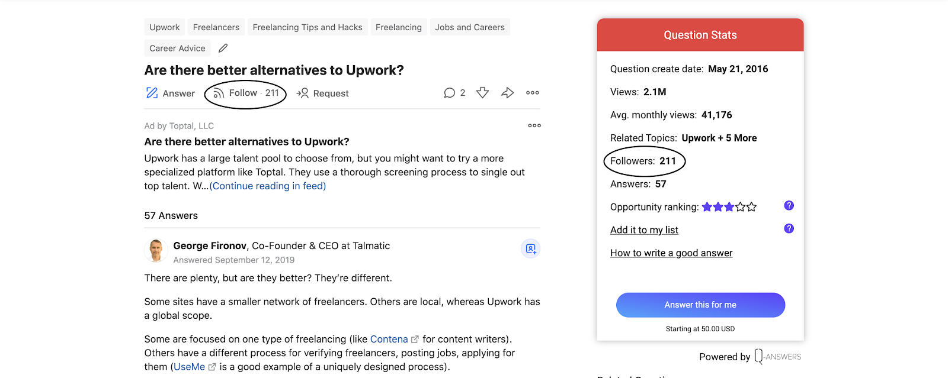Click the ad title about Upwork alternatives

coord(247,141)
